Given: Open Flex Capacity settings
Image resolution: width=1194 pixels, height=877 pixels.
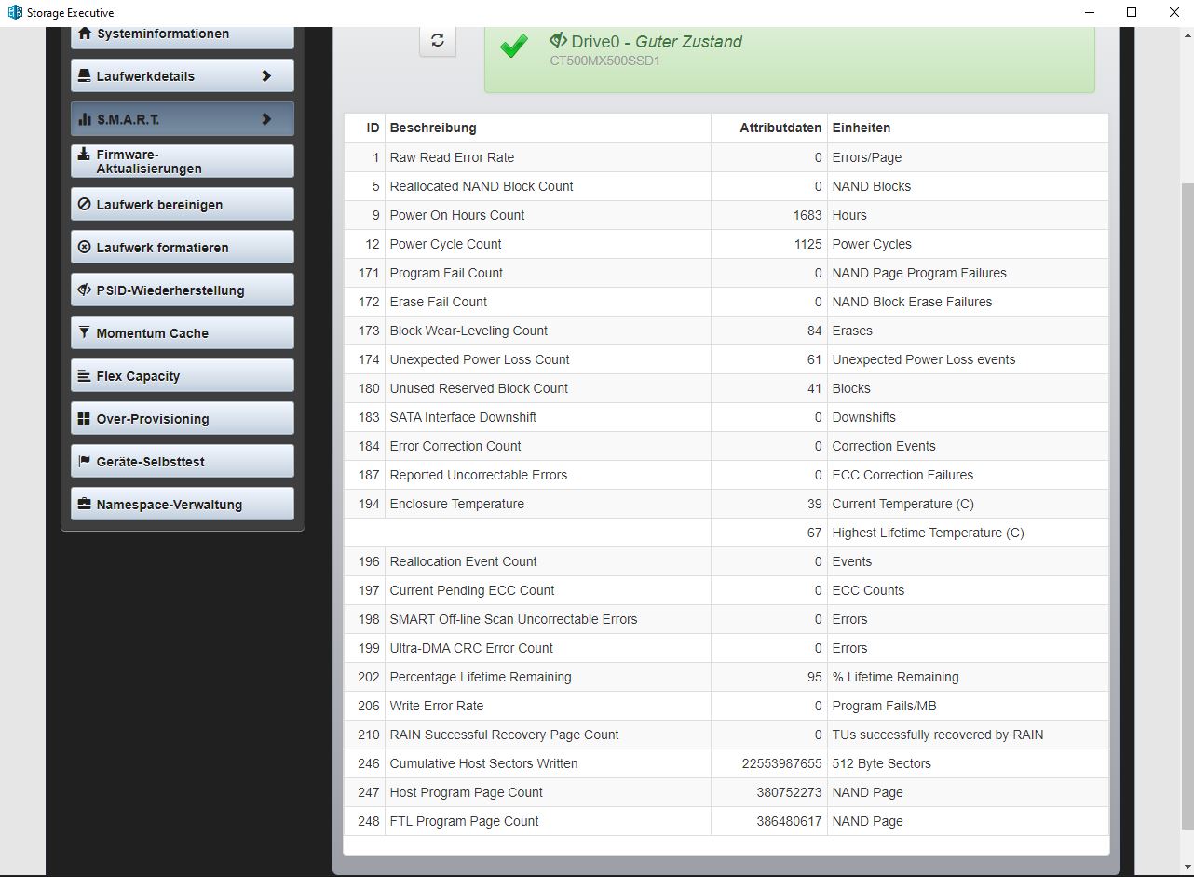Looking at the screenshot, I should click(183, 376).
